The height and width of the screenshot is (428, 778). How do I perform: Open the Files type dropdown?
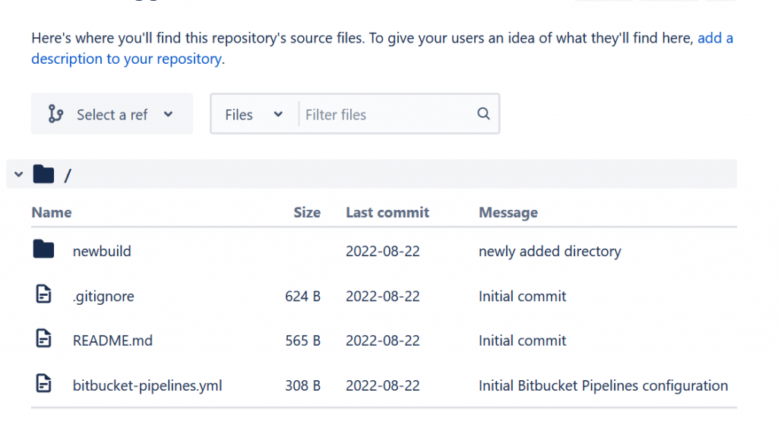[254, 115]
